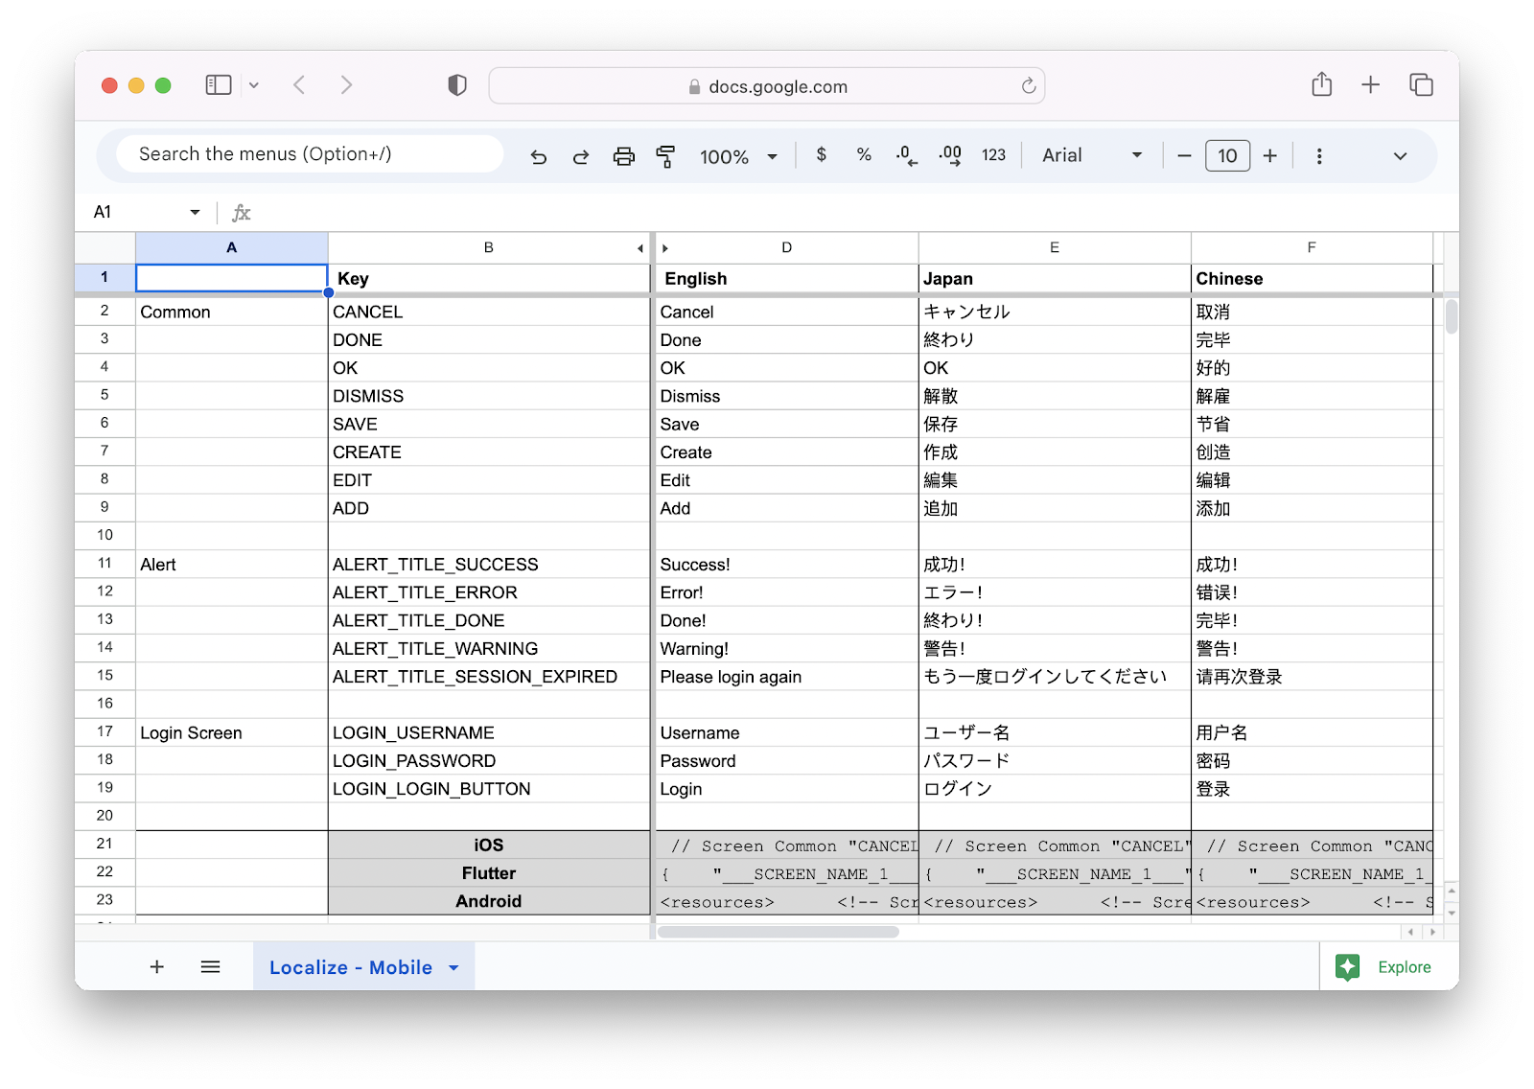Increase decimal places icon

pyautogui.click(x=950, y=155)
